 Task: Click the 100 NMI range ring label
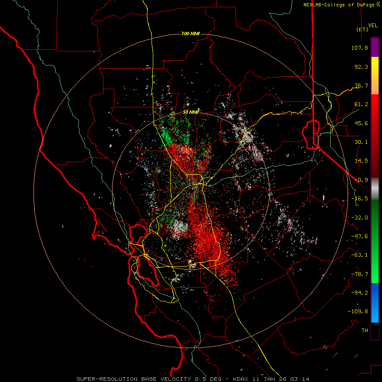pos(191,34)
